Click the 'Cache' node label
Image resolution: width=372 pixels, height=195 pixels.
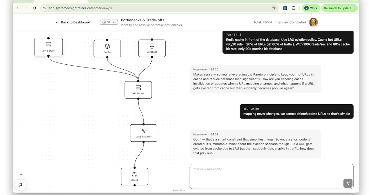107,52
